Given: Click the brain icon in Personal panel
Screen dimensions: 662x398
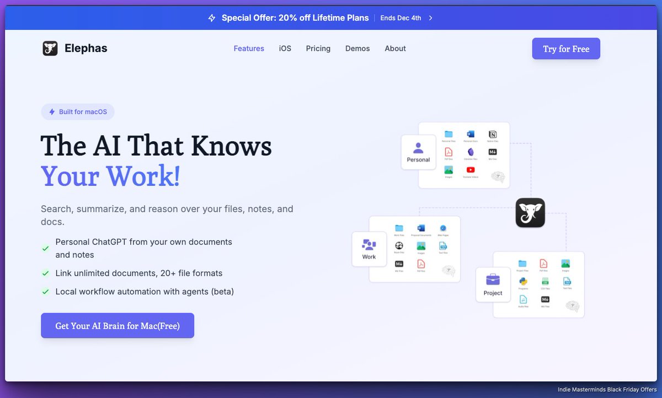Looking at the screenshot, I should (x=498, y=177).
